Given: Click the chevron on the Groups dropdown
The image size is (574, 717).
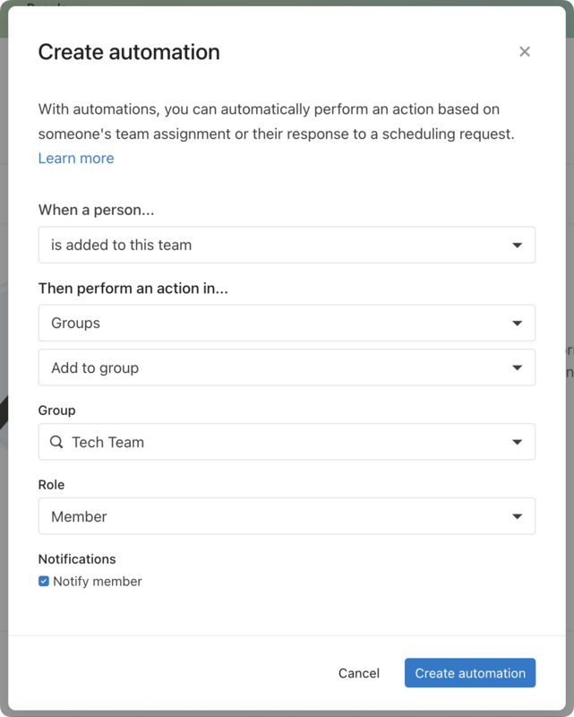Looking at the screenshot, I should tap(518, 323).
